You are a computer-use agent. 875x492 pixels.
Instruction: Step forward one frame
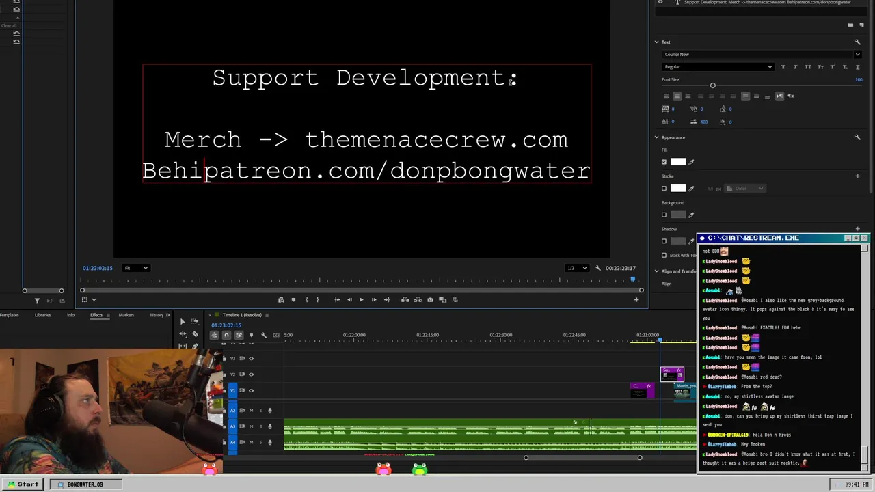(x=373, y=299)
